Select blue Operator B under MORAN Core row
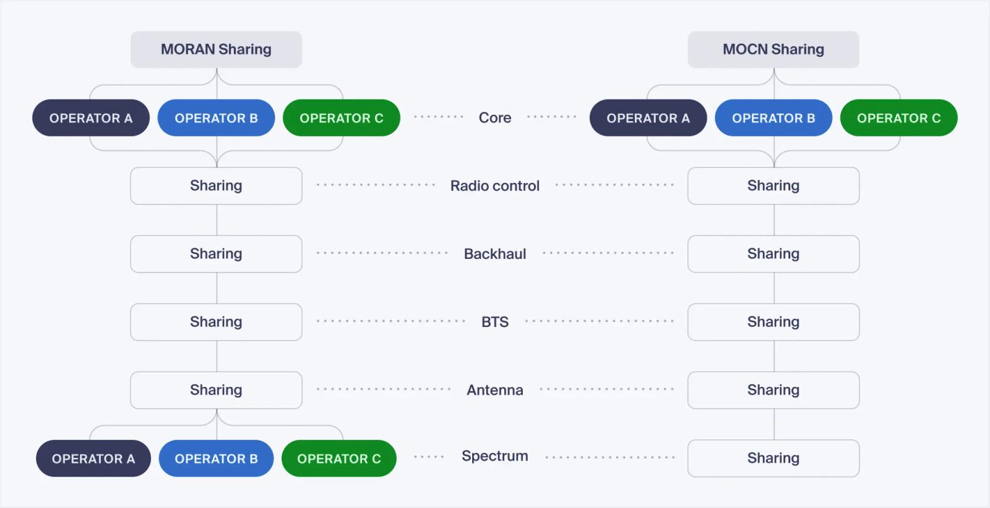Screen dimensions: 990x508 pyautogui.click(x=216, y=118)
